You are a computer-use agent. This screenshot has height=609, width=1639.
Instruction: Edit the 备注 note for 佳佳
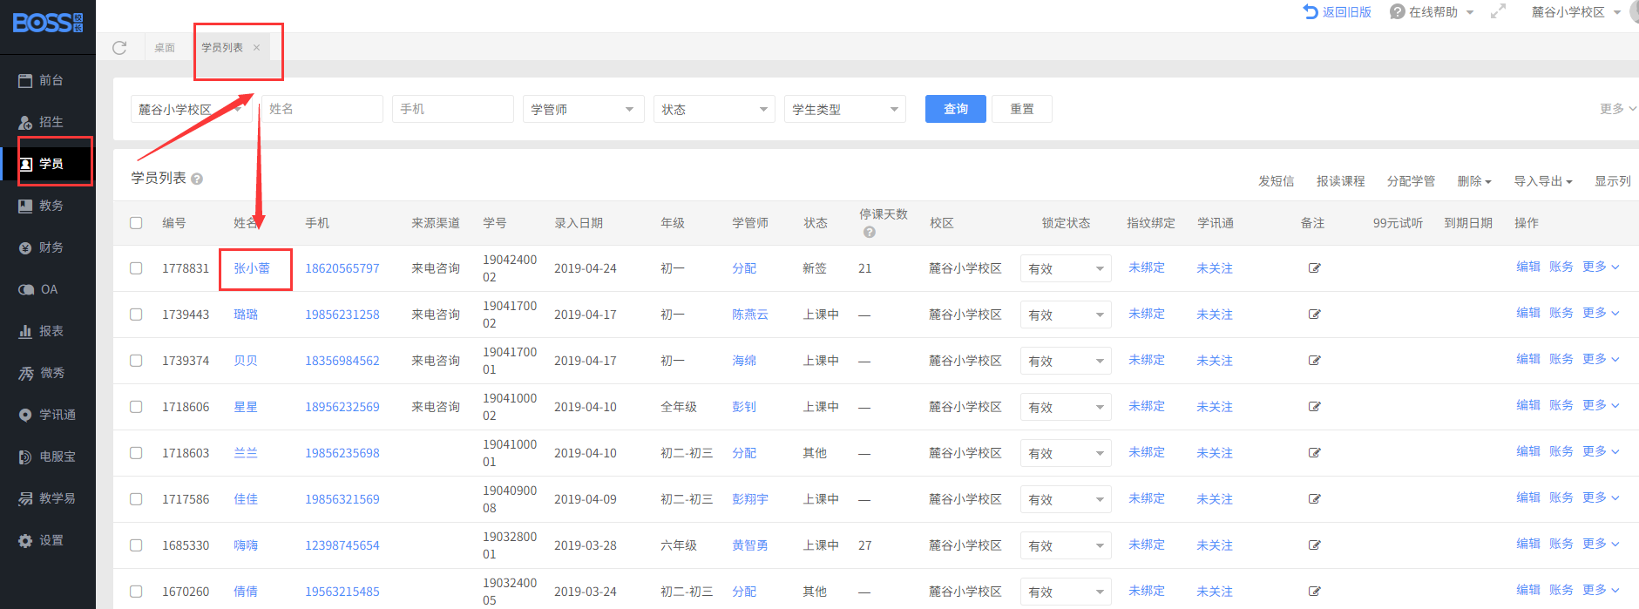pyautogui.click(x=1315, y=499)
